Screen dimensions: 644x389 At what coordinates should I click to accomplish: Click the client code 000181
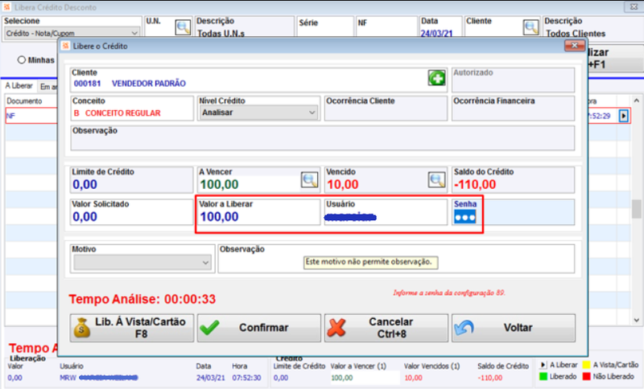click(87, 84)
